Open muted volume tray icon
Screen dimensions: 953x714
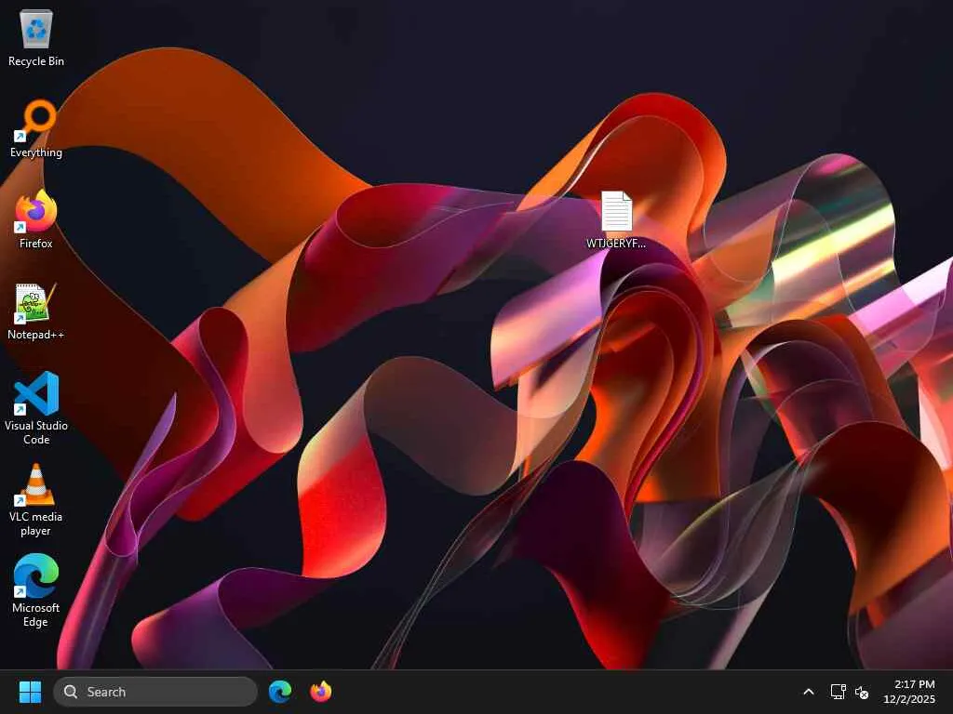tap(861, 692)
